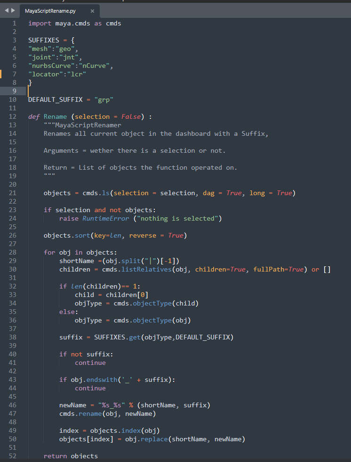Click line number 1 in gutter
351x462 pixels.
pos(15,23)
